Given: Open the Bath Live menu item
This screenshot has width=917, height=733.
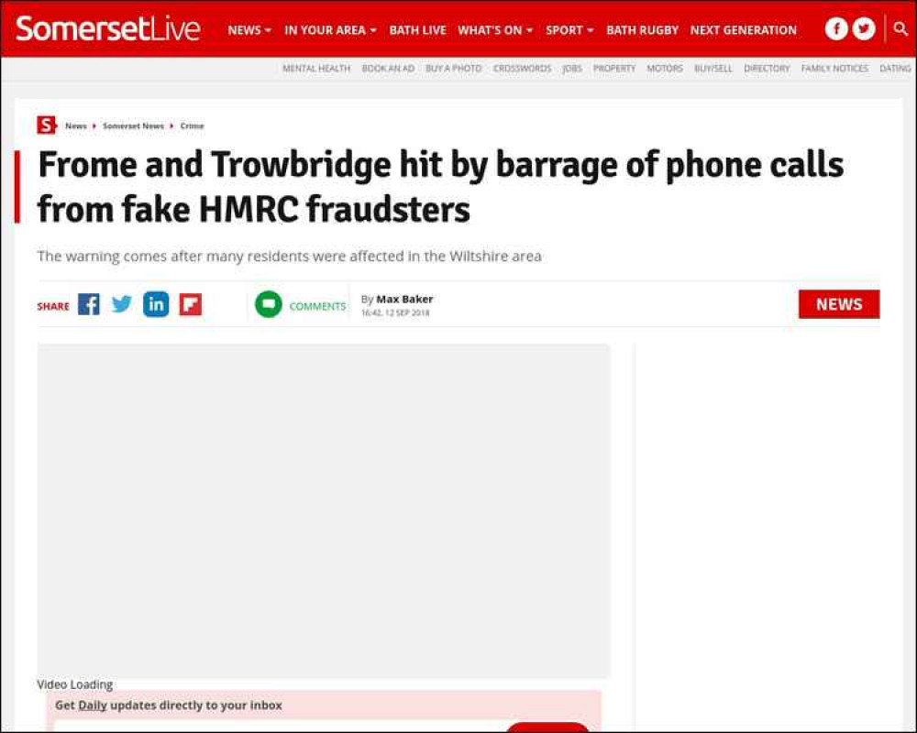Looking at the screenshot, I should pos(417,30).
